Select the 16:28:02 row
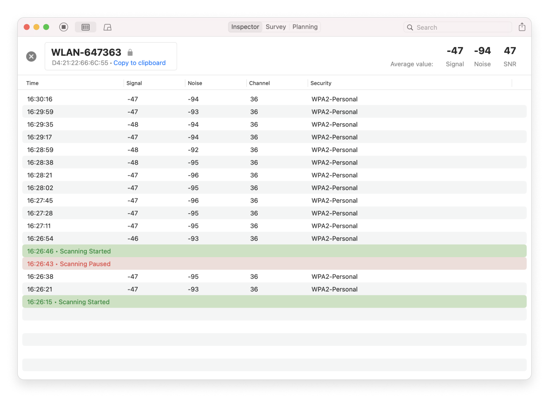Image resolution: width=549 pixels, height=399 pixels. click(274, 188)
